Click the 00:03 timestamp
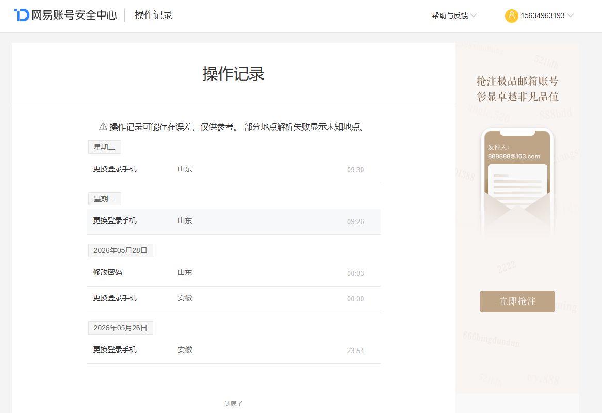Screen dimensions: 602x413 point(355,273)
